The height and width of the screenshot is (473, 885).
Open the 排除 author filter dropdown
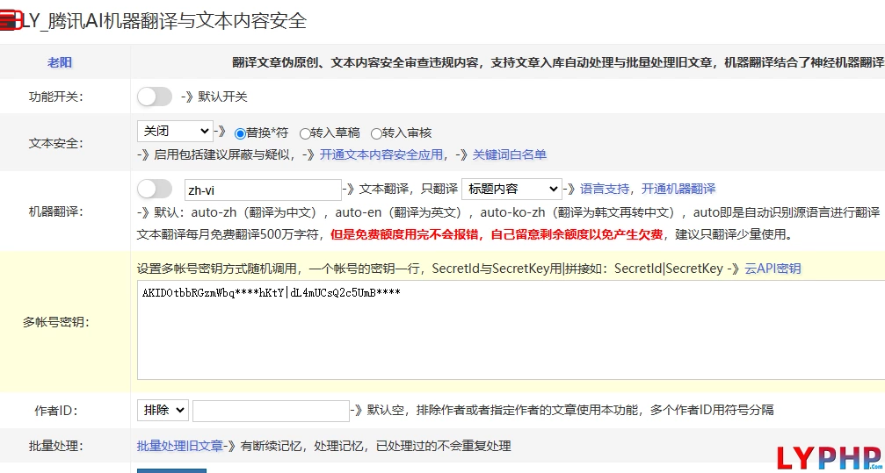point(163,410)
